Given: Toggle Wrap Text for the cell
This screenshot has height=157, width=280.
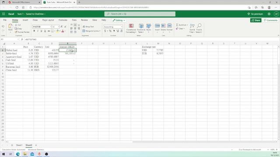Looking at the screenshot, I should point(88,27).
